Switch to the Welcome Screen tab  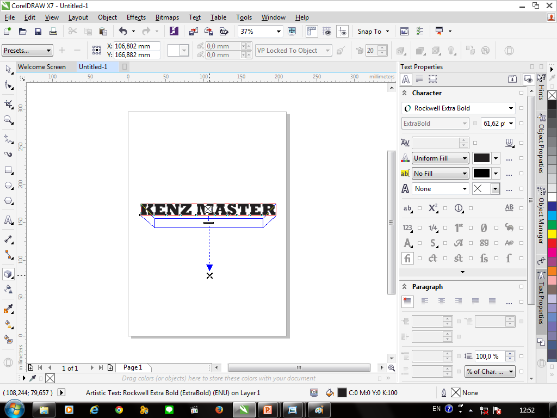(x=42, y=67)
